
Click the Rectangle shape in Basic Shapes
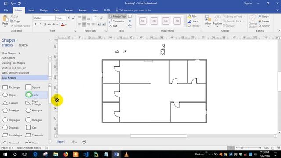click(11, 87)
